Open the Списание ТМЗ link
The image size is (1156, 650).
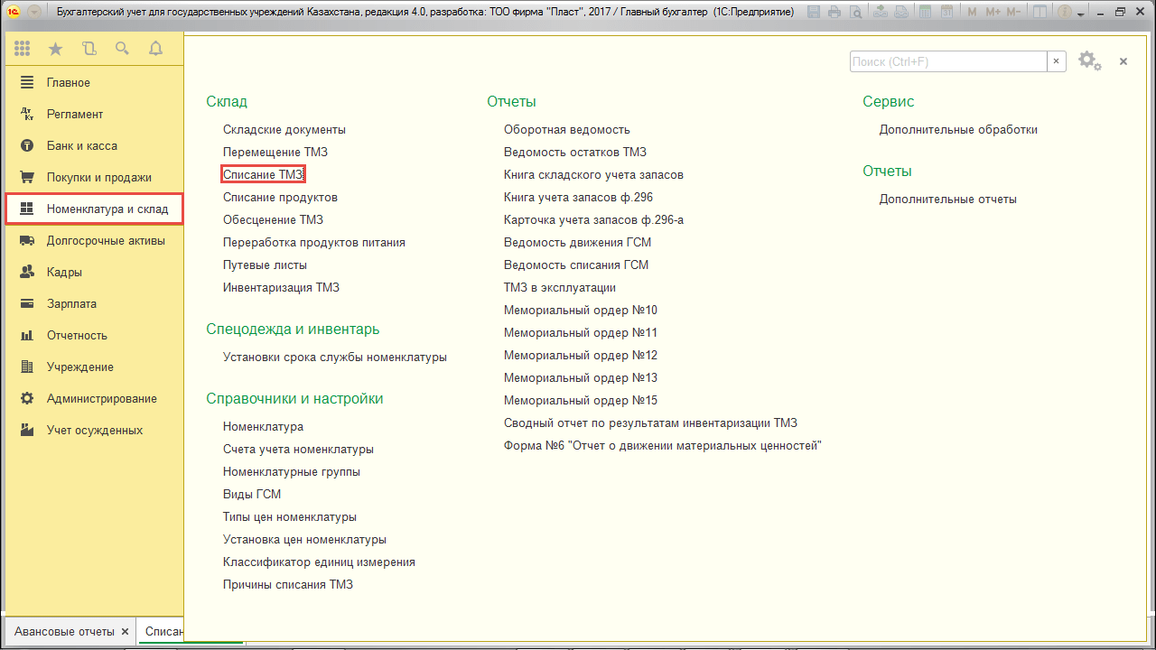[263, 174]
